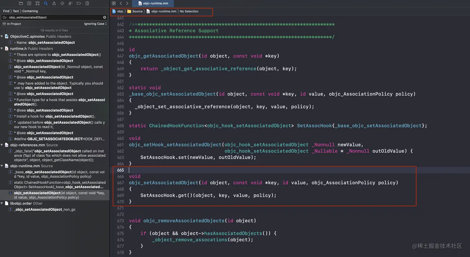
Task: Click hasAssociatedObjects on line 675
Action: [x=233, y=233]
